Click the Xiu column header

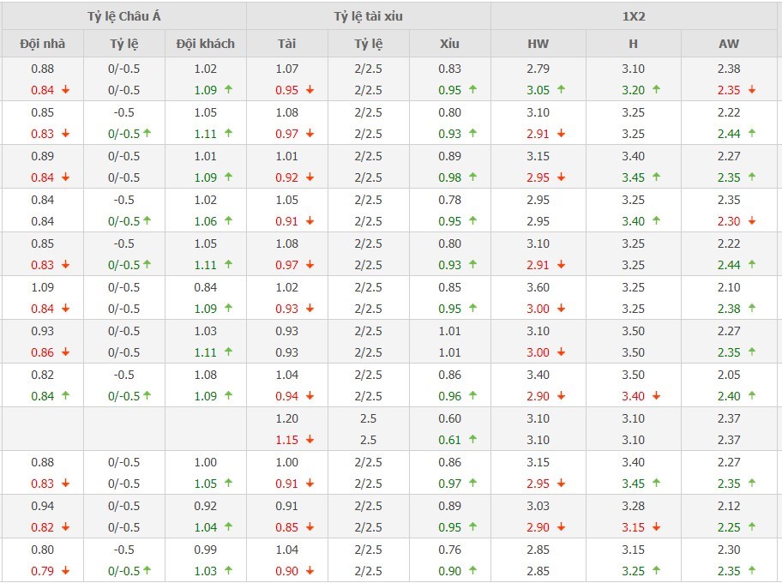(x=449, y=44)
